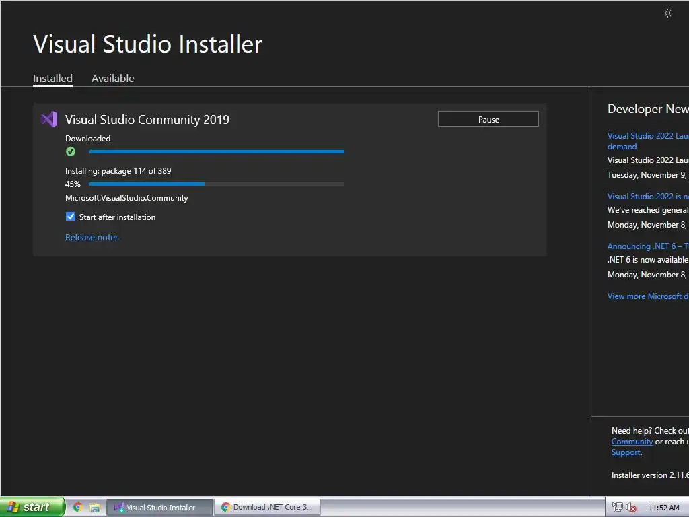
Task: Click "We've reached general" summary text
Action: pos(648,210)
